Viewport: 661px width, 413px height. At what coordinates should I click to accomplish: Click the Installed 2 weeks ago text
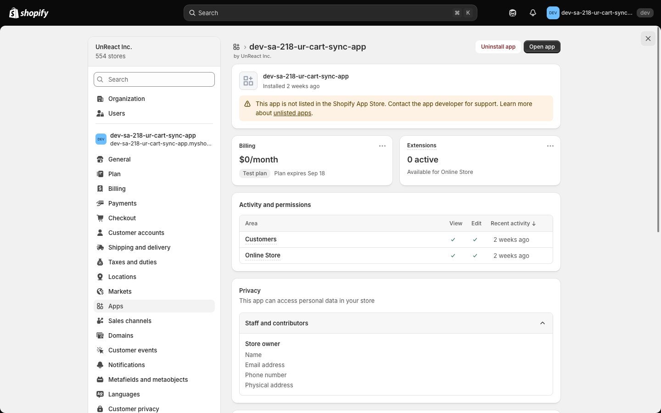(291, 86)
